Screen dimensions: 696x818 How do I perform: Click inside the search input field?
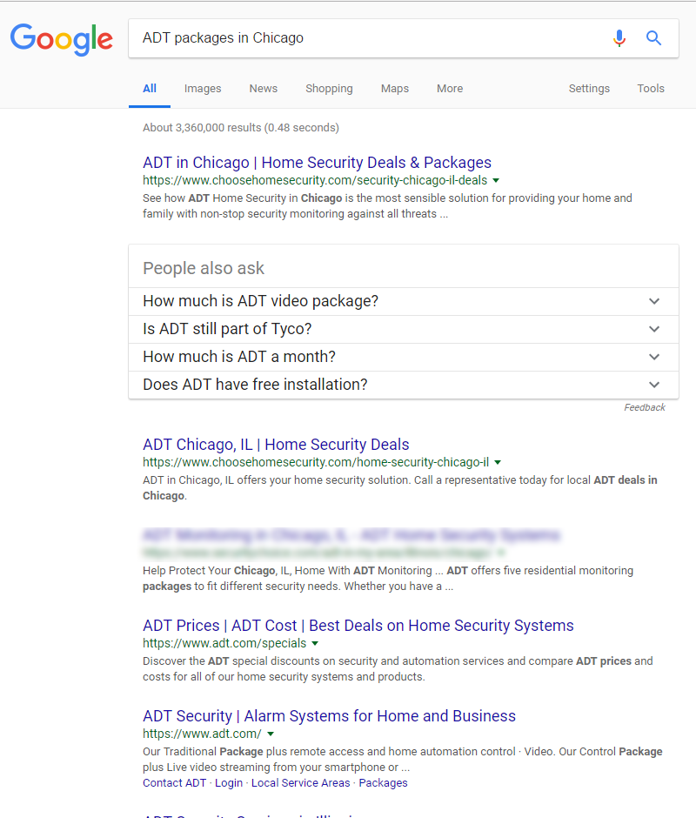(x=348, y=38)
